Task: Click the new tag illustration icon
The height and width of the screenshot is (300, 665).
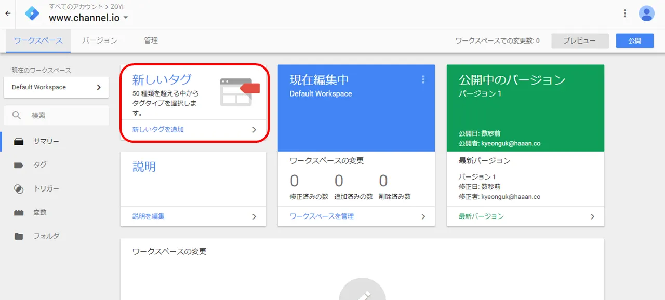Action: pos(240,92)
